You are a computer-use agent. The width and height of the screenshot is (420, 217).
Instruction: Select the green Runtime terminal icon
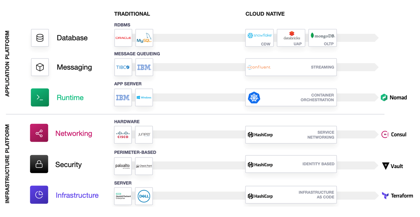[40, 97]
